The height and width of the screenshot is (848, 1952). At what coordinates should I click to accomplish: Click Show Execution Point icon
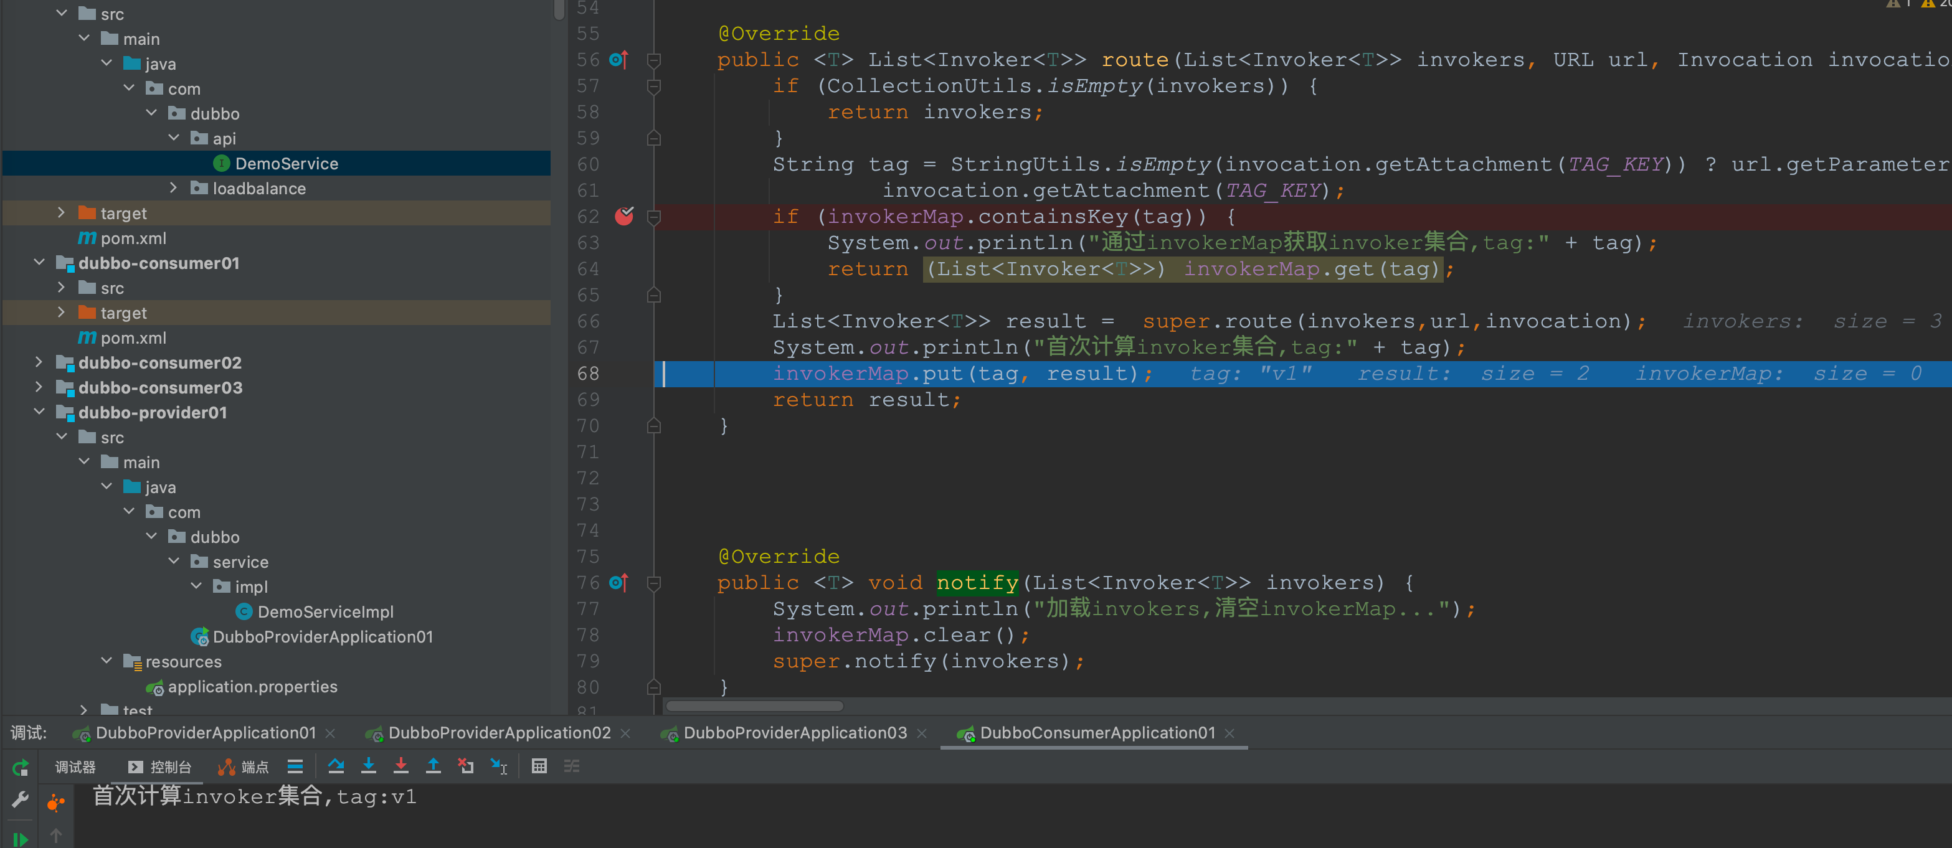point(295,766)
